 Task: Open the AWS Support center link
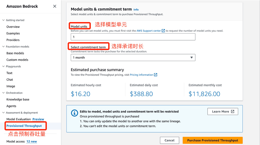(x=149, y=31)
